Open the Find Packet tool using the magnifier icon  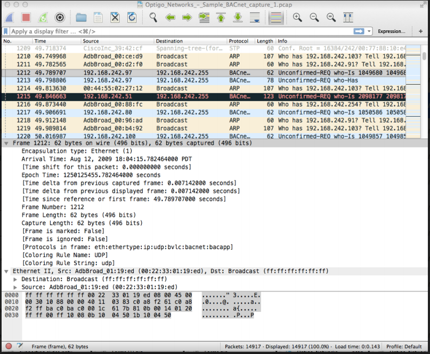click(x=152, y=17)
